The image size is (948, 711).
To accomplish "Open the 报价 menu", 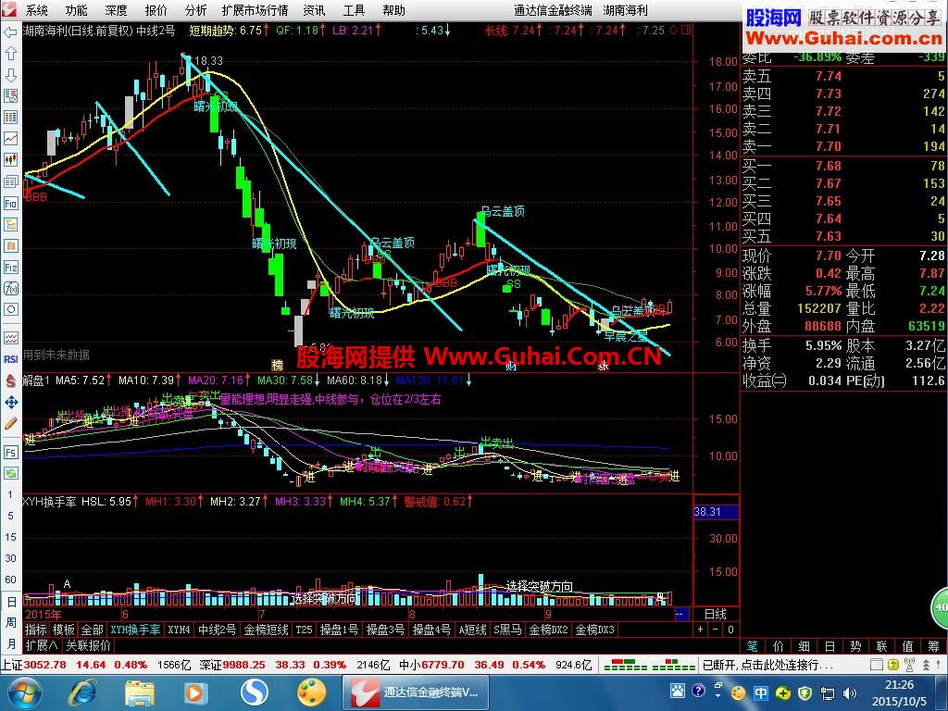I will point(156,10).
